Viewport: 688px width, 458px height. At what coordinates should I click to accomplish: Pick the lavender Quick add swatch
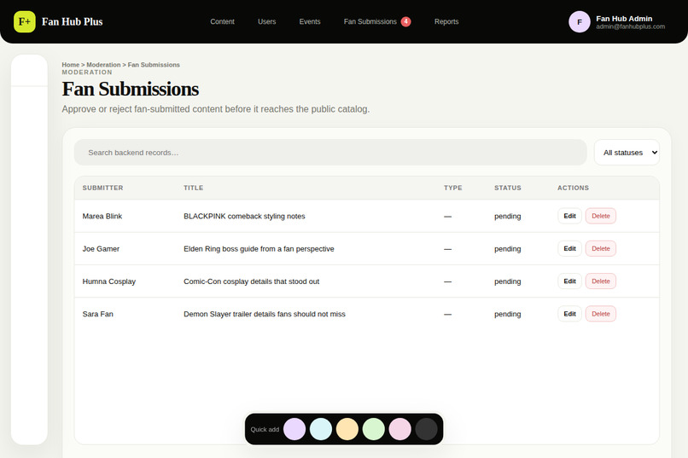[x=294, y=429]
